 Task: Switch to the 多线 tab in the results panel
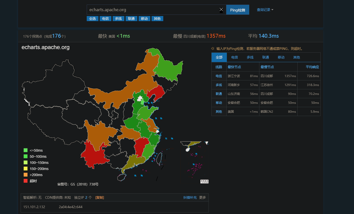(x=250, y=57)
